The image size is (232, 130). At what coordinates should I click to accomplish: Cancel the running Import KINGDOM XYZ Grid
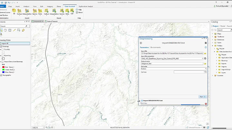point(206,104)
